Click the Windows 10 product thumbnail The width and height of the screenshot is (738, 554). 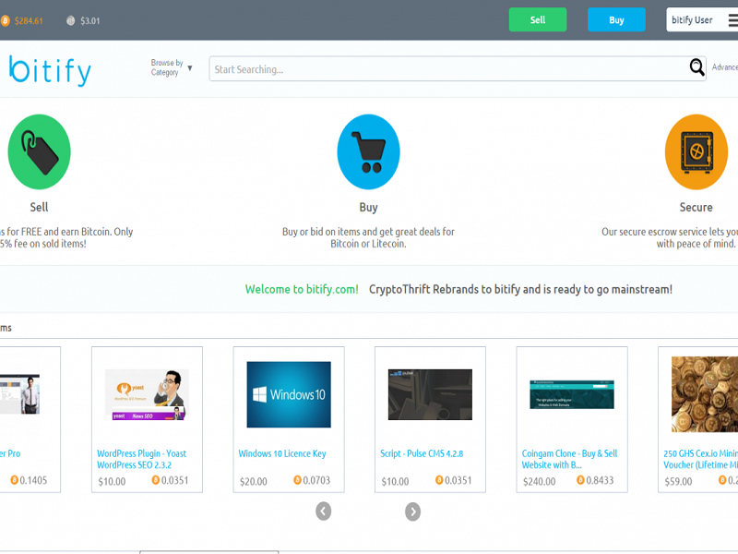click(289, 394)
